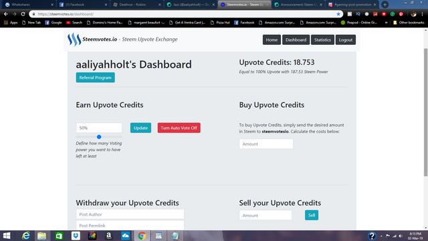
Task: Click the voting power slider handle
Action: pos(99,137)
